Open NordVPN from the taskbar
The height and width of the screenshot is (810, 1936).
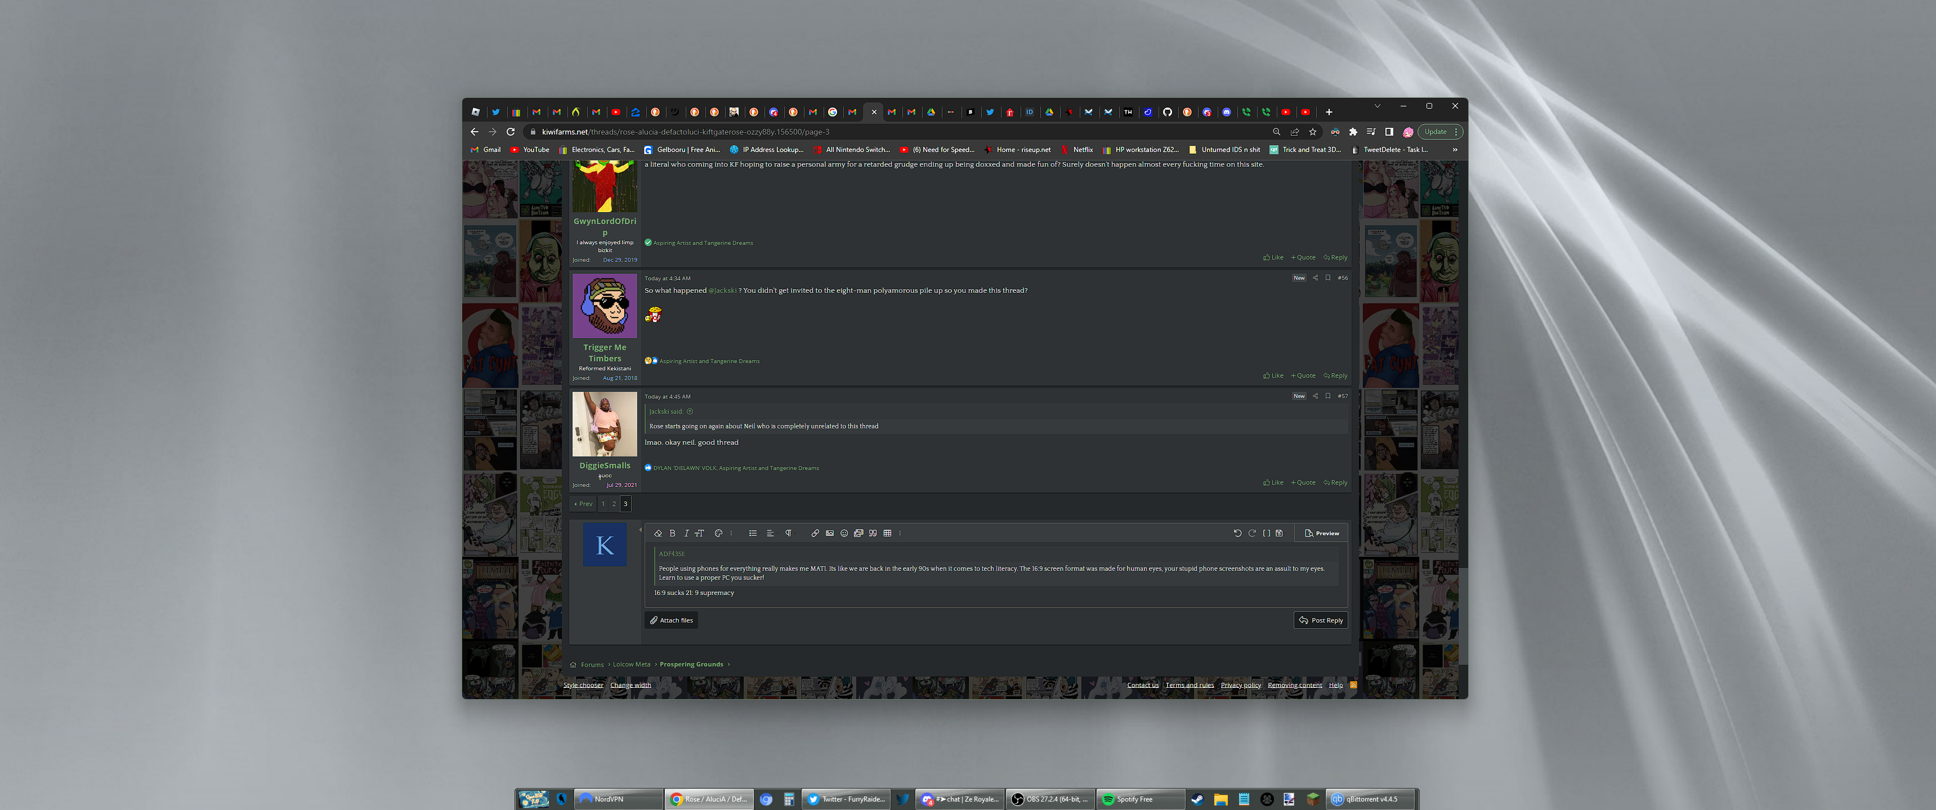click(x=618, y=799)
